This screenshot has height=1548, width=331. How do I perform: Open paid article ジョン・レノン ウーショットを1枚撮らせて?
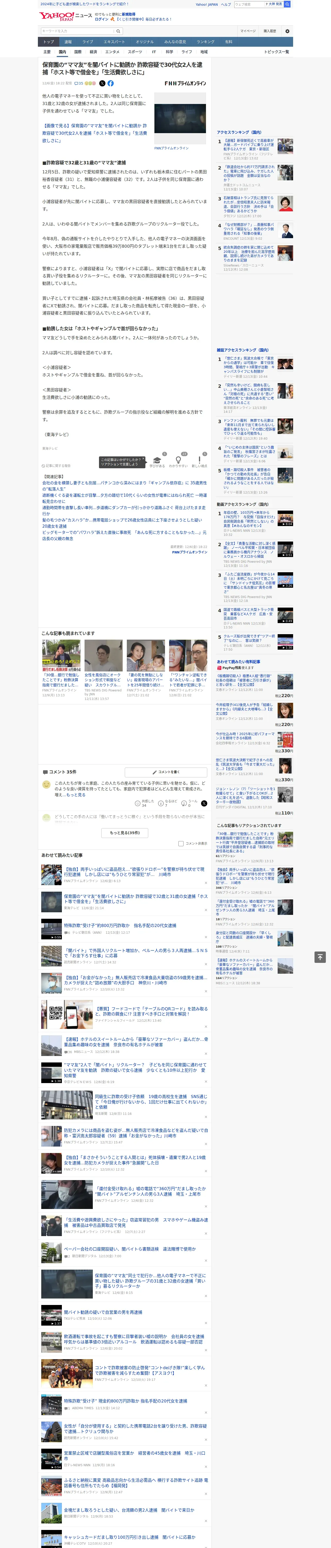click(245, 795)
